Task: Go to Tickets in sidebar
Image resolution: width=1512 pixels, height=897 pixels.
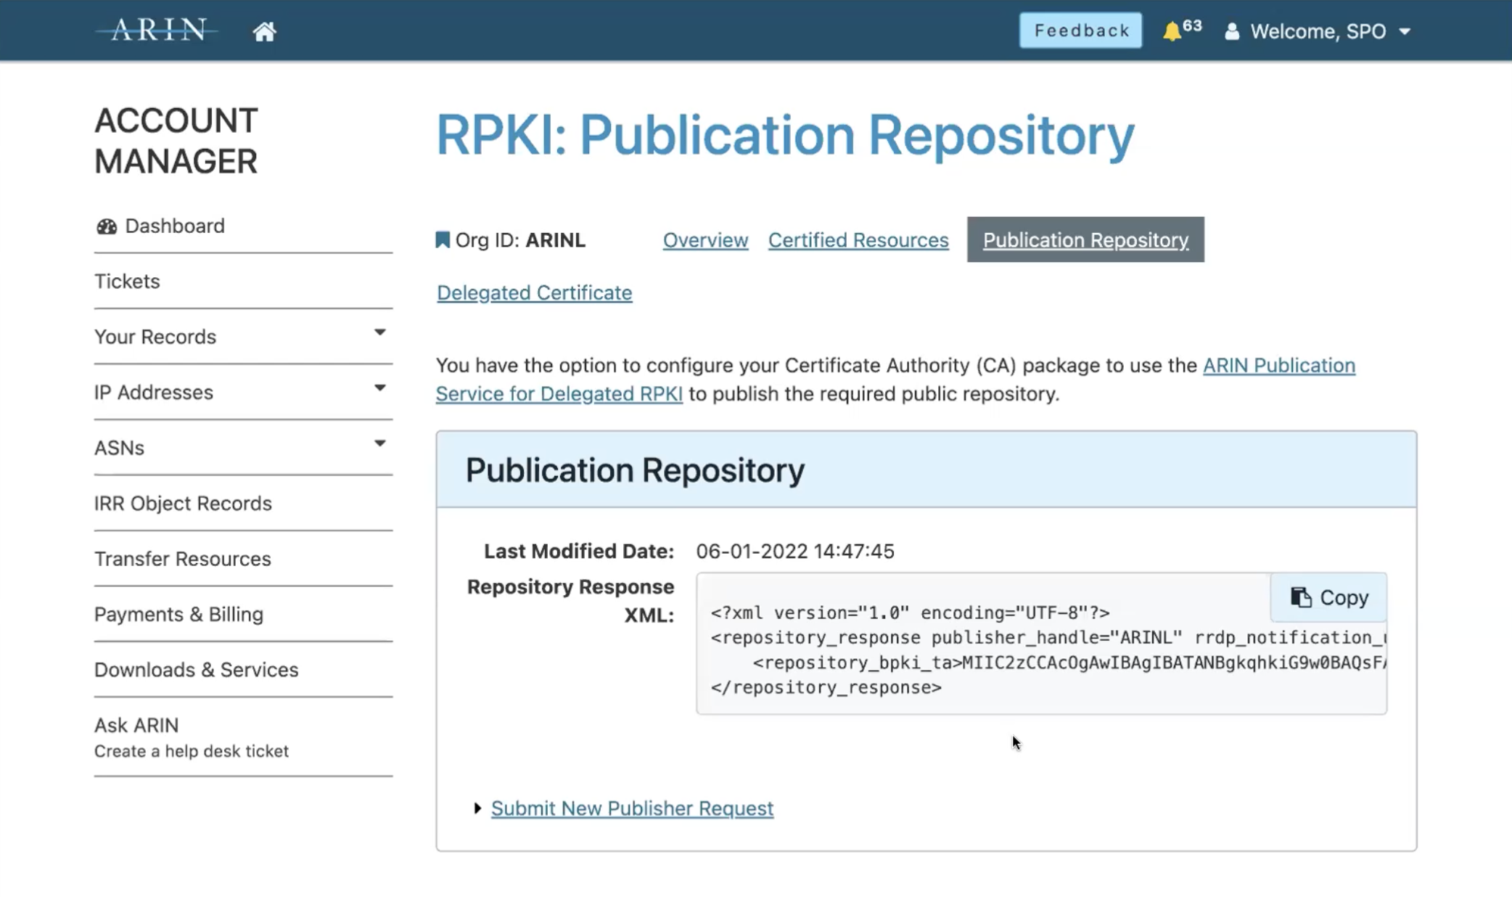Action: pyautogui.click(x=127, y=282)
